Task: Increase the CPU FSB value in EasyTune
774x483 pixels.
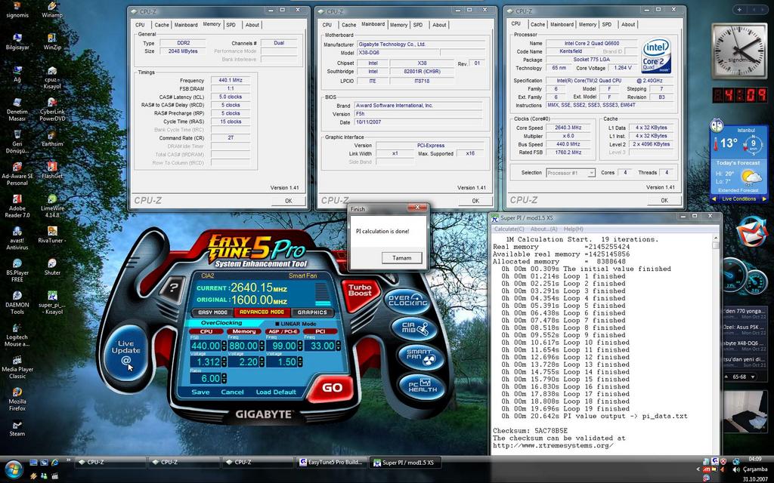Action: coord(224,343)
